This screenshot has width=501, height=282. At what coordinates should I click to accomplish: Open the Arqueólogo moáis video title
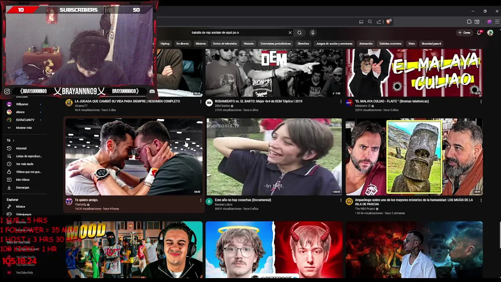pyautogui.click(x=414, y=202)
